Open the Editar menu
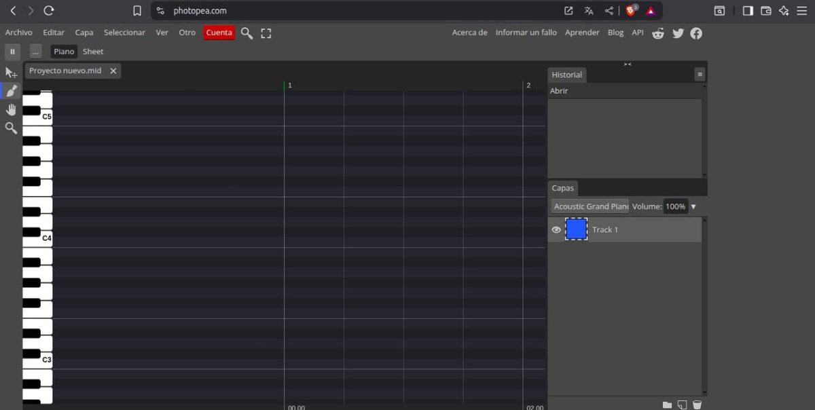The height and width of the screenshot is (410, 815). (x=54, y=33)
